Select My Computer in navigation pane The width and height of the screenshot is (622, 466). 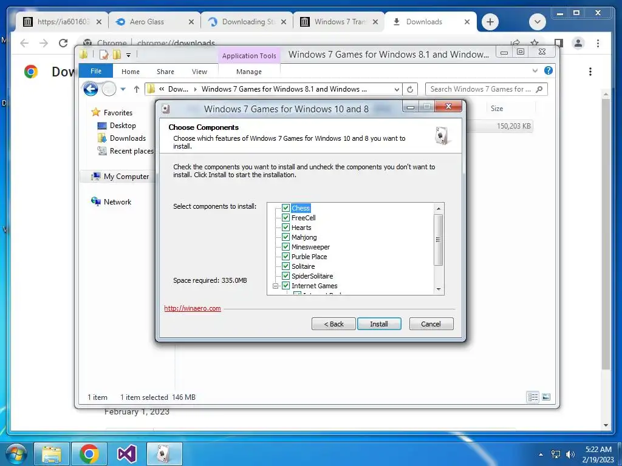point(120,177)
